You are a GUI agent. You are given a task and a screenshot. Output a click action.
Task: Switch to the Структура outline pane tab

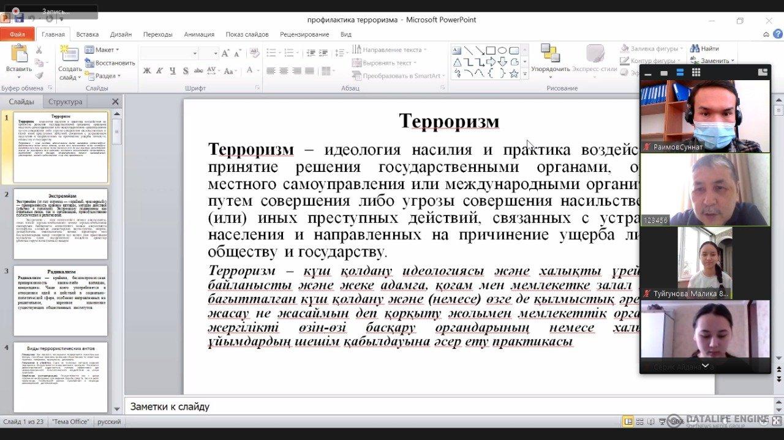(65, 102)
